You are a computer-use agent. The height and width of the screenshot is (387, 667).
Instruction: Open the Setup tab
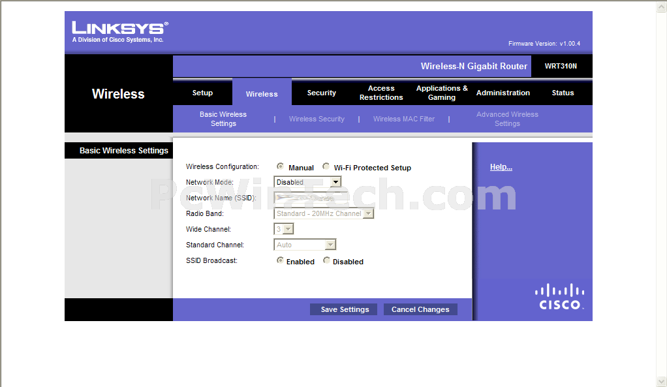[202, 93]
